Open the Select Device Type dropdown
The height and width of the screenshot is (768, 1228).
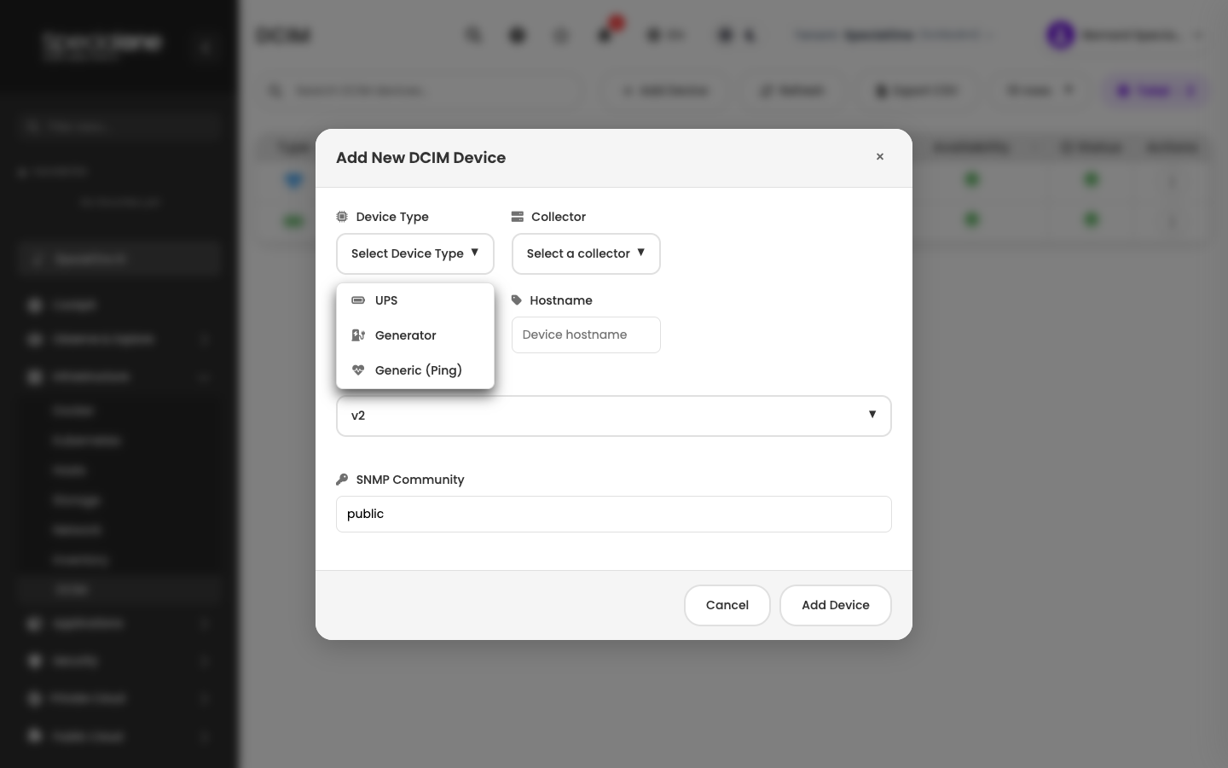pyautogui.click(x=415, y=253)
